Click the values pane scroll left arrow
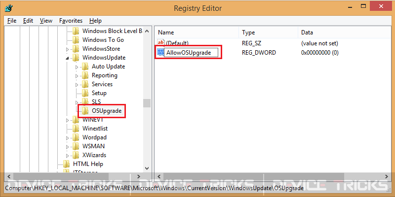The image size is (395, 197). tap(158, 176)
